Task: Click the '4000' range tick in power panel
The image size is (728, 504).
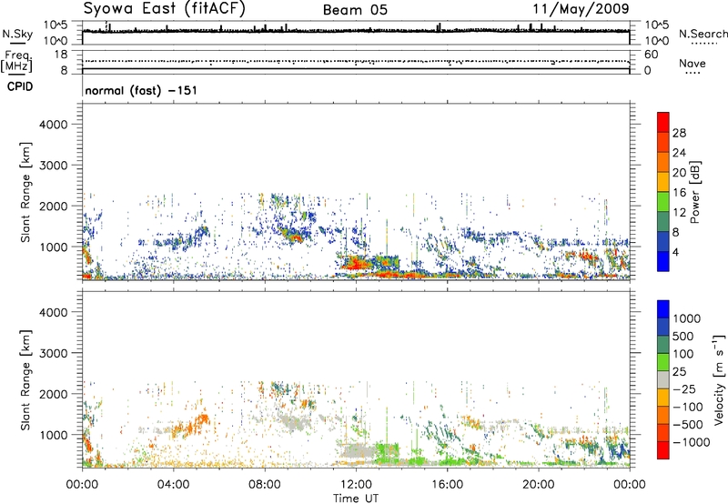Action: [x=54, y=125]
